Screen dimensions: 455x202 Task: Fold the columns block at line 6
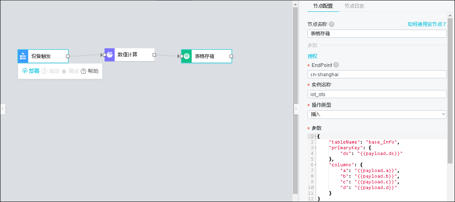coord(315,165)
